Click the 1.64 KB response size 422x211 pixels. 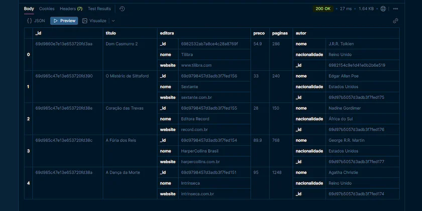pos(366,9)
